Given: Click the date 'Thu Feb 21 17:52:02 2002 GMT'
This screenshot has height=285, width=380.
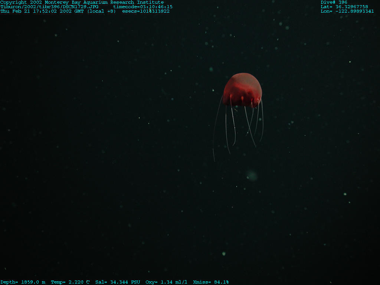Looking at the screenshot, I should click(42, 11).
